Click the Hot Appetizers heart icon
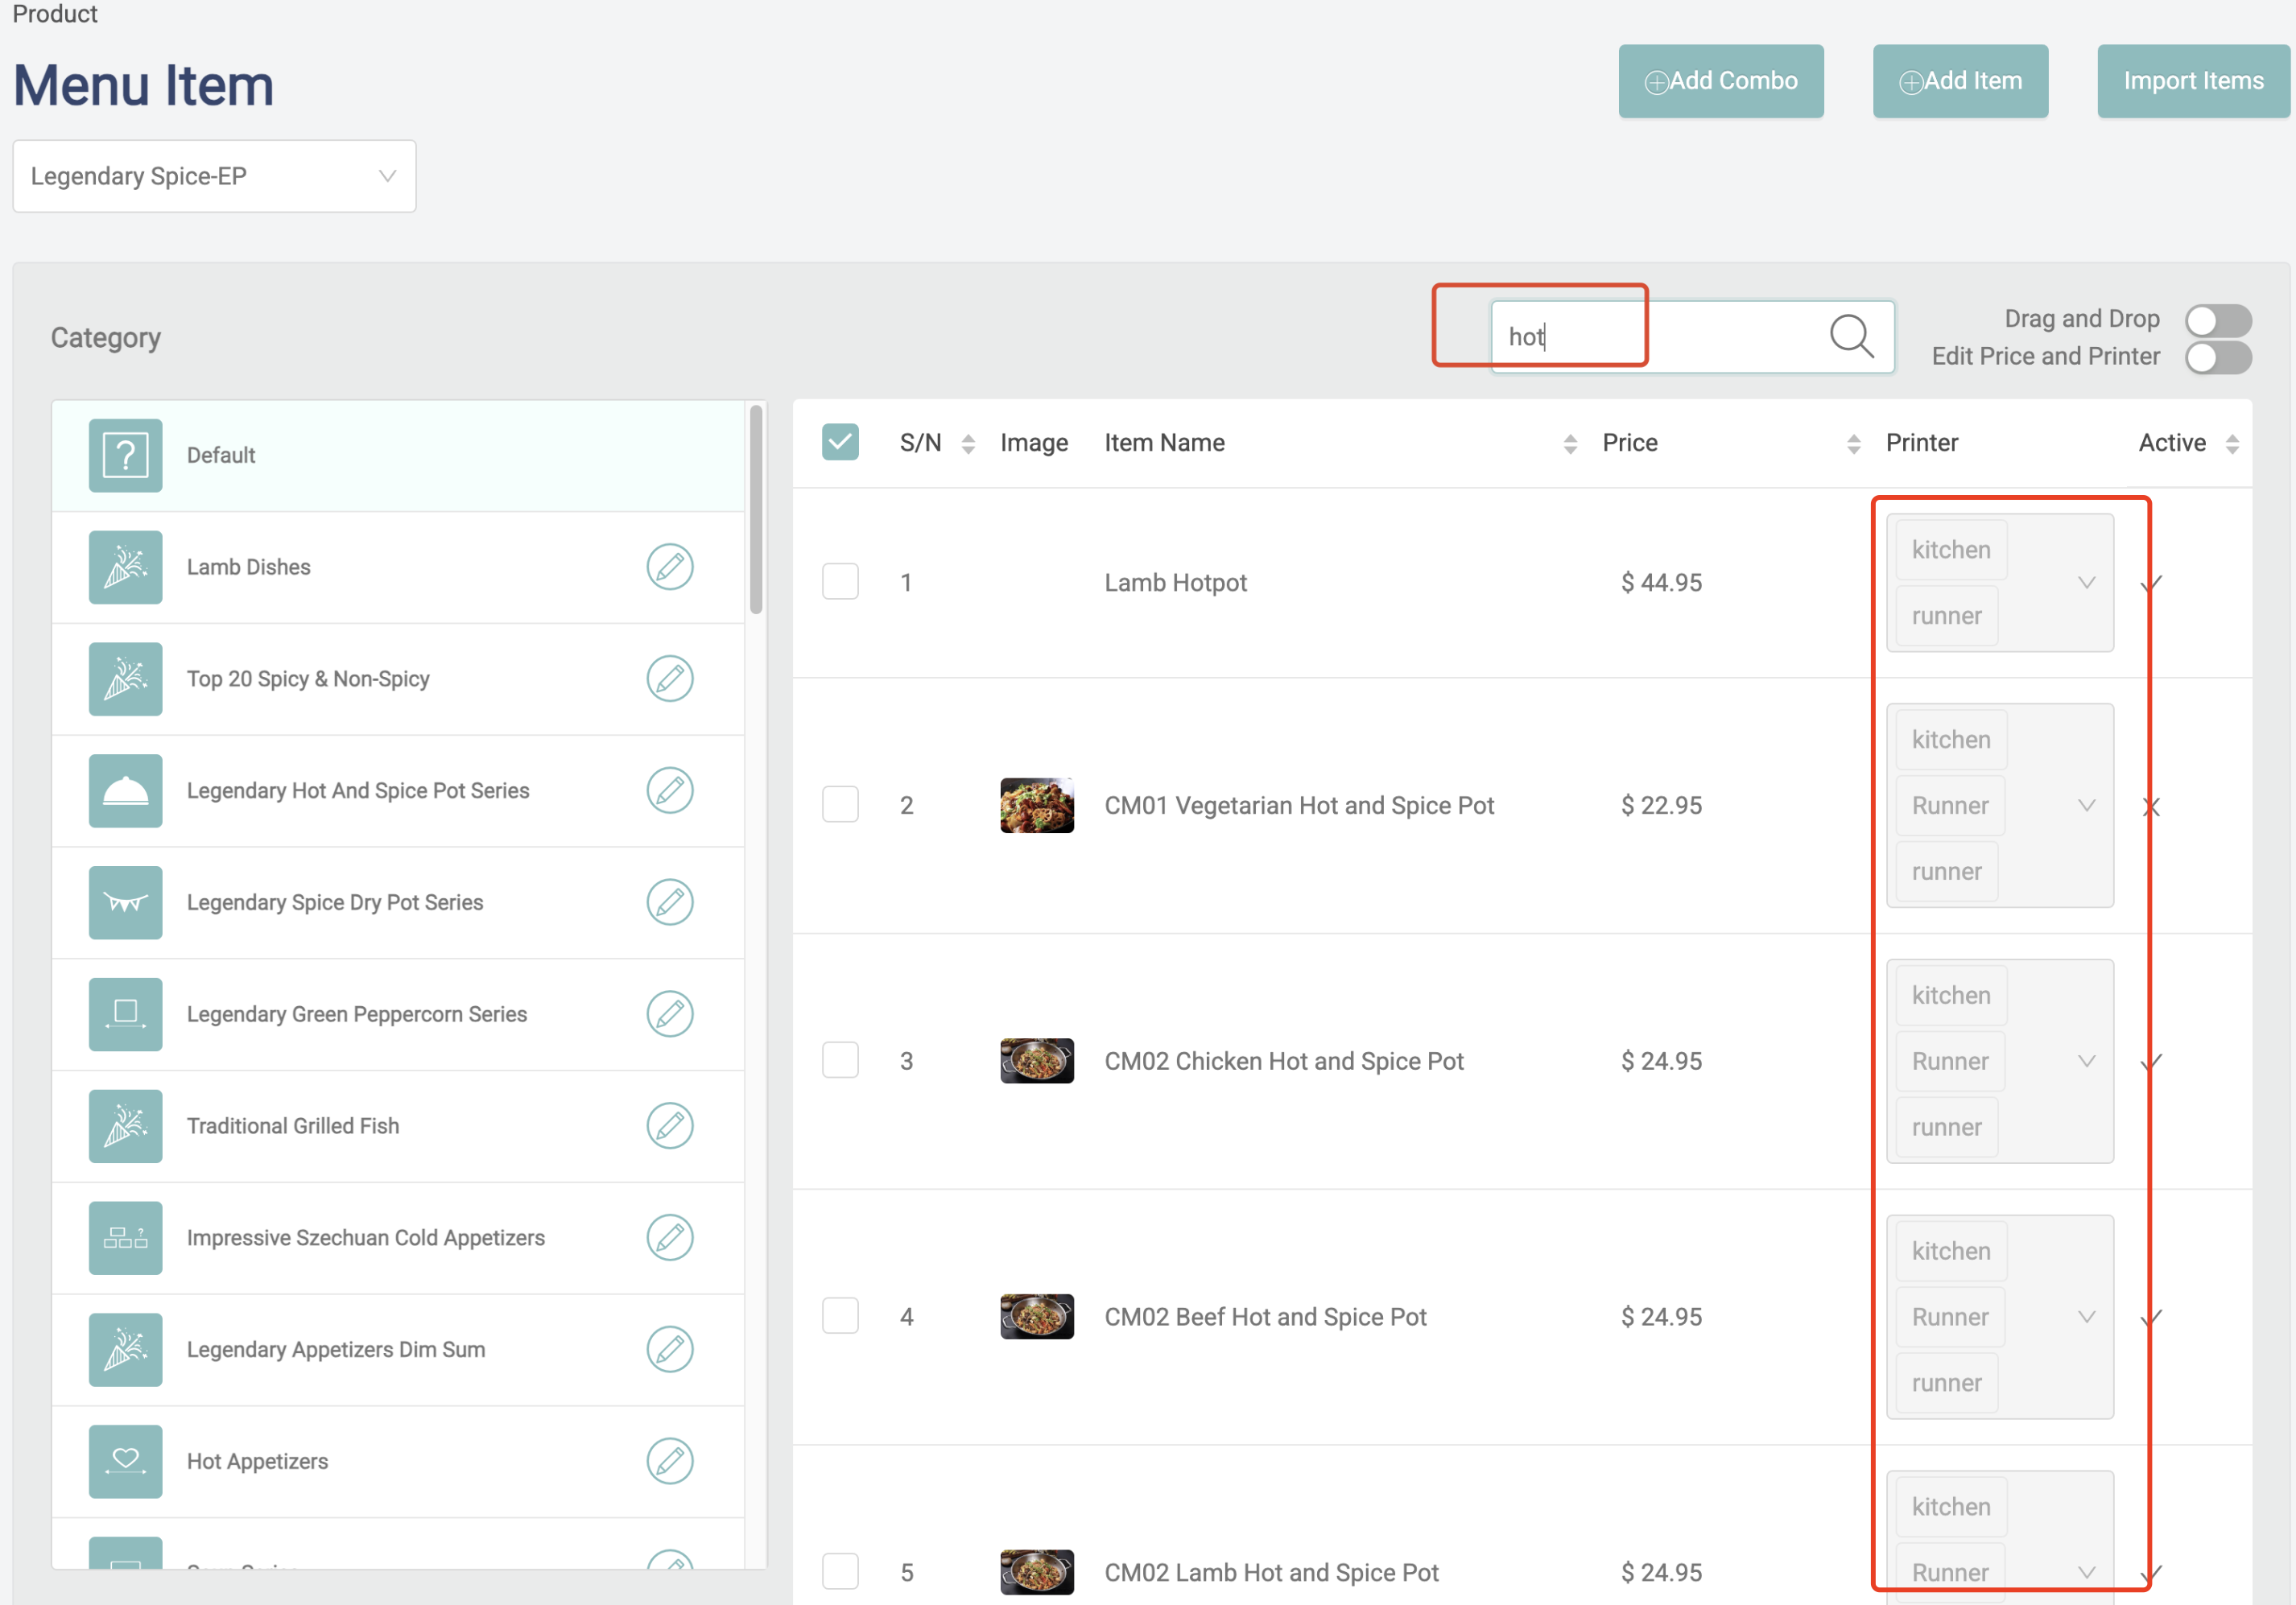 click(125, 1461)
